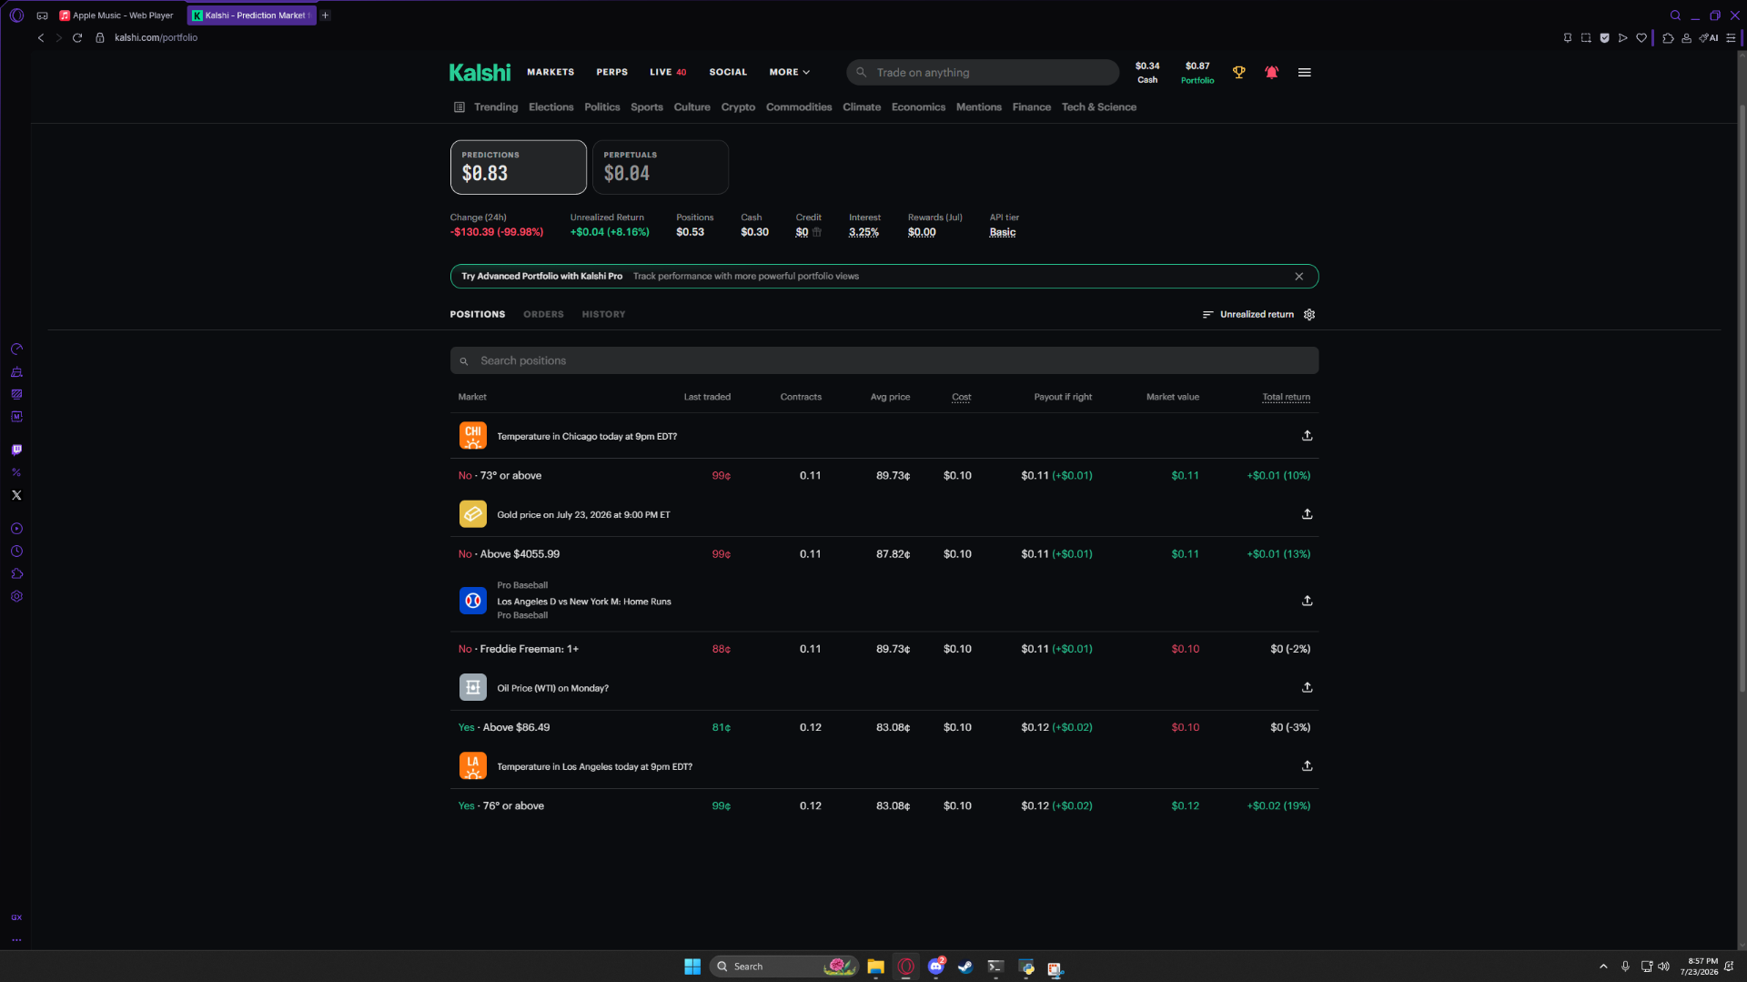Viewport: 1747px width, 982px height.
Task: Click the CHI temperature market icon
Action: point(473,436)
